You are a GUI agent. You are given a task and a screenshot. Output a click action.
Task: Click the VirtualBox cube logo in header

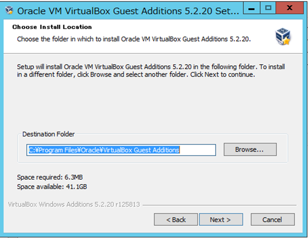(x=283, y=37)
